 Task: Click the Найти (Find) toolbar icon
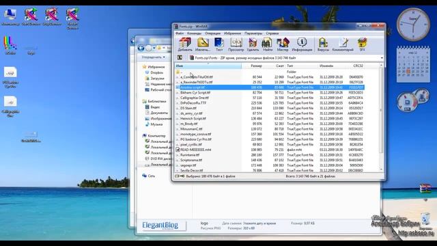[x=267, y=44]
